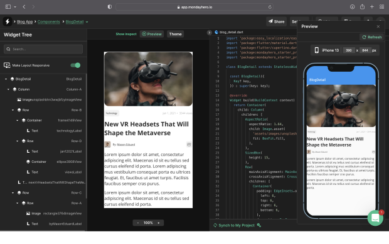Show the browser tab overview

(x=382, y=7)
